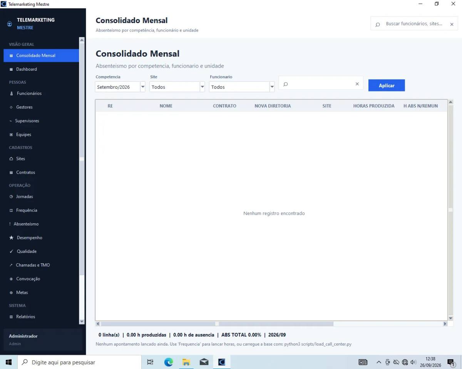Click the Administrador user profile
This screenshot has width=462, height=369.
click(x=43, y=340)
